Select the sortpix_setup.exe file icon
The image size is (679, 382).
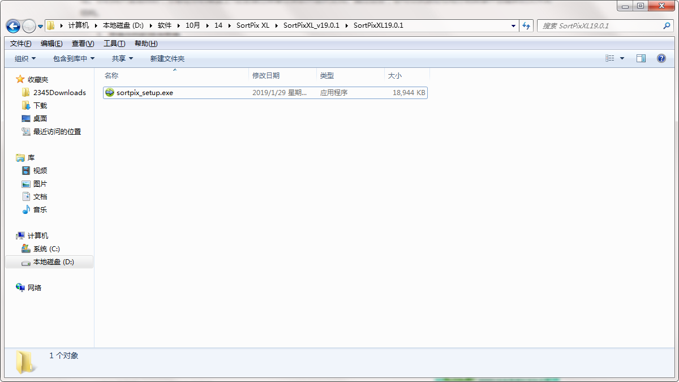click(x=110, y=92)
